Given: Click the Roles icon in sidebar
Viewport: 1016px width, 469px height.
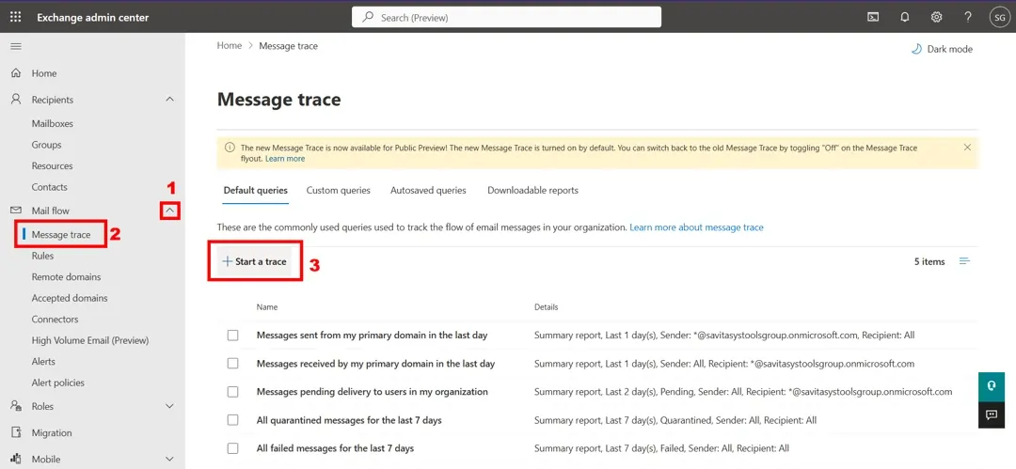Looking at the screenshot, I should [x=16, y=406].
